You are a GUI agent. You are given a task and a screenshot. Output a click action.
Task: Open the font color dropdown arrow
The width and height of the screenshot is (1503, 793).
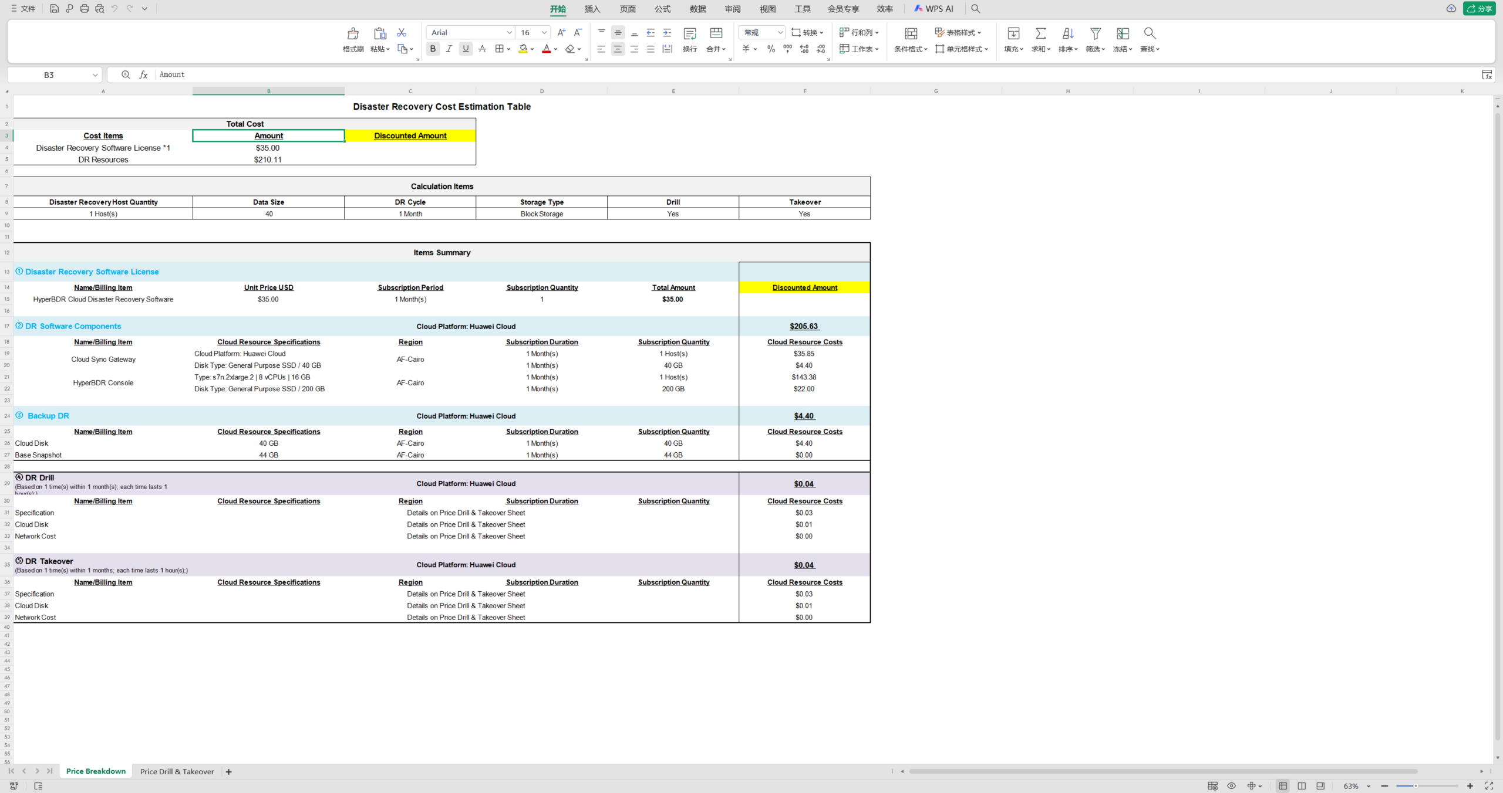pyautogui.click(x=555, y=49)
